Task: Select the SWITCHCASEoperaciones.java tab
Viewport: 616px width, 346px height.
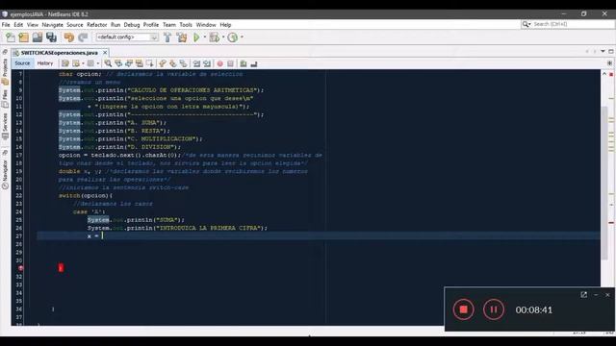Action: (59, 53)
